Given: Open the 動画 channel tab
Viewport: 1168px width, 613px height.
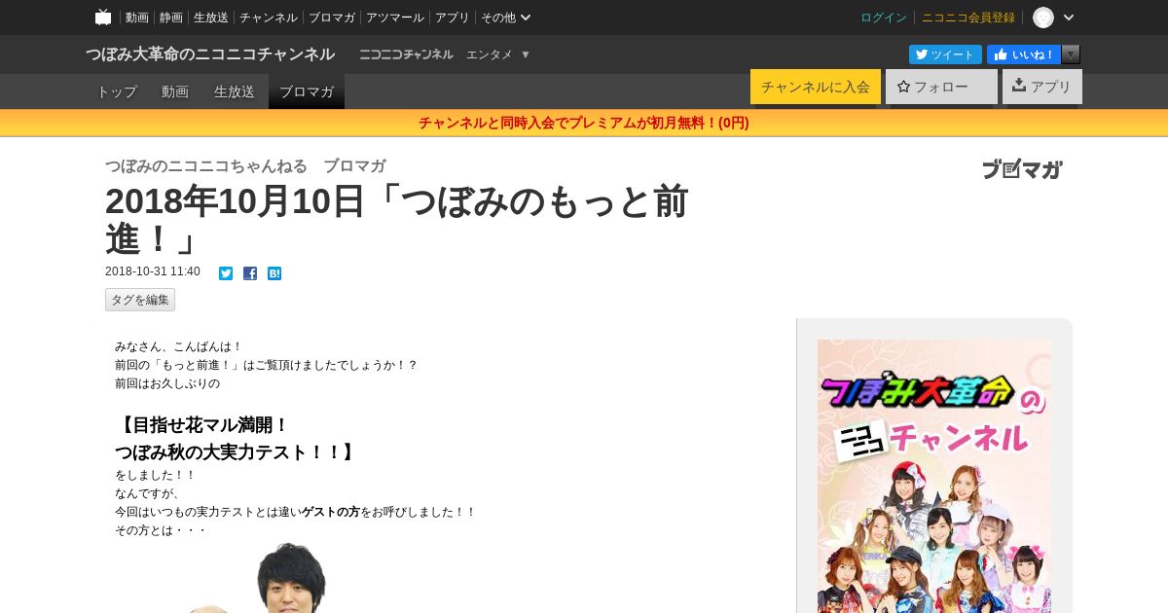Looking at the screenshot, I should coord(175,91).
